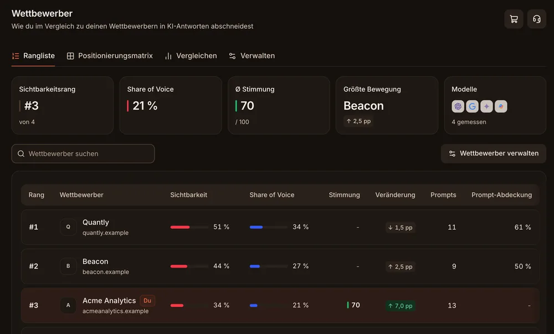The image size is (554, 334).
Task: Click Acme Analytics red Sichtbarkeit bar
Action: (x=177, y=306)
